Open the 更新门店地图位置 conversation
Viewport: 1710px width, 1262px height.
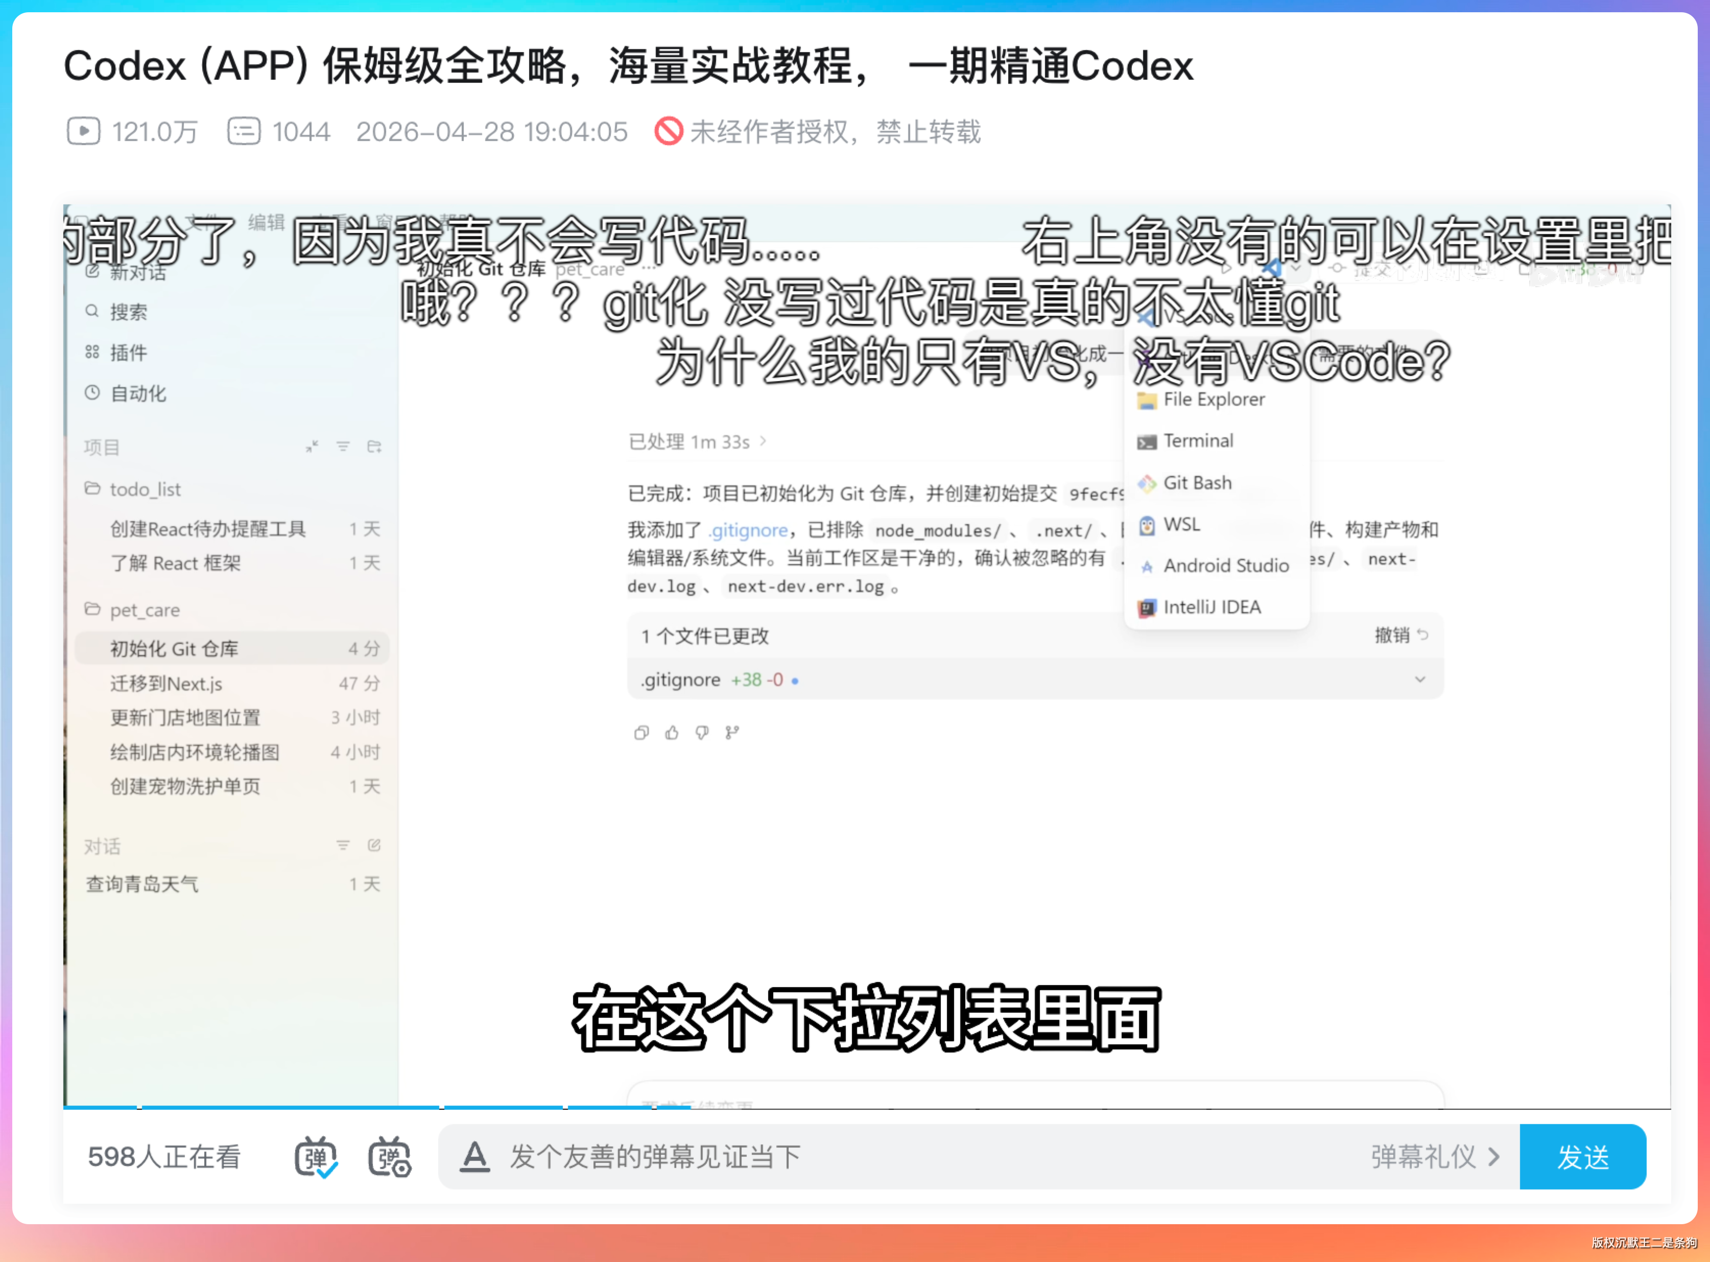point(232,717)
